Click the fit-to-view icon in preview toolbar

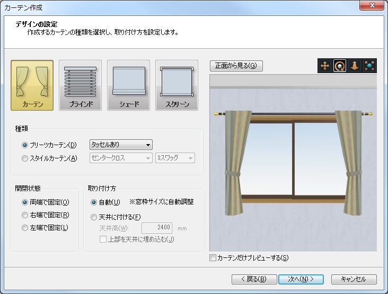(x=369, y=66)
